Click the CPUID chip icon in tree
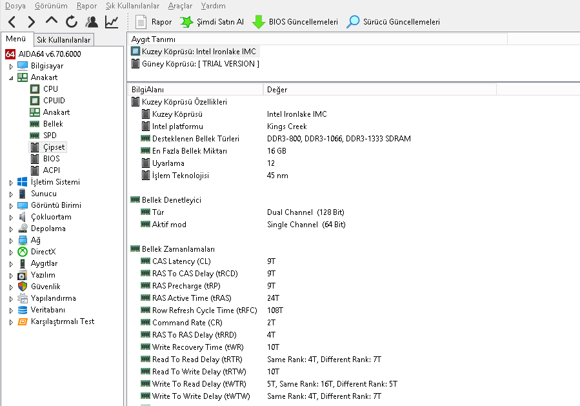Viewport: 580px width, 406px height. tap(35, 101)
